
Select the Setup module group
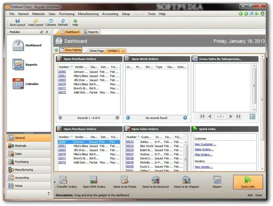29,186
